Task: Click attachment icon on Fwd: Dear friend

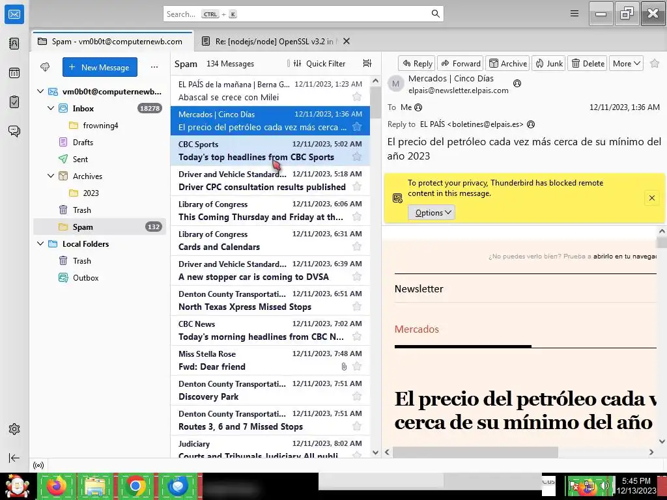Action: click(x=344, y=367)
